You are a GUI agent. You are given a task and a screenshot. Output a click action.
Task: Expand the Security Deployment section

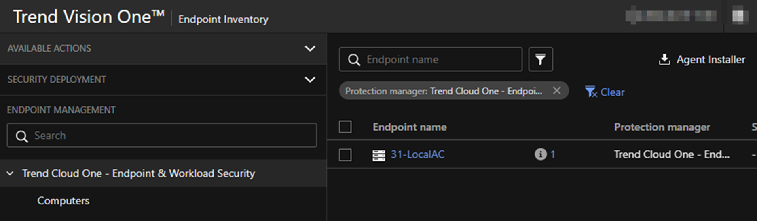(310, 79)
